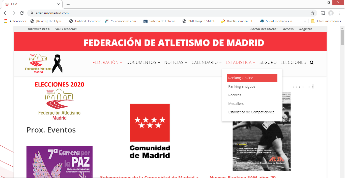Open the Otros marcadores folder

[x=326, y=21]
